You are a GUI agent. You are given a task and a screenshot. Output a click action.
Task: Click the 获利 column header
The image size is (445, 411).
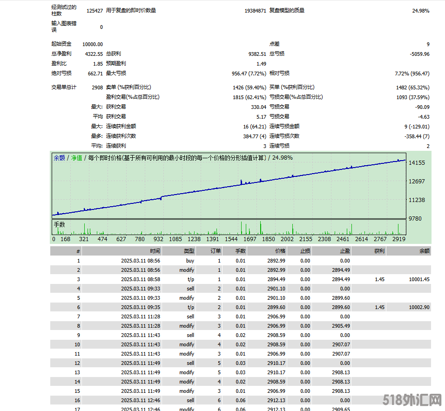coord(379,251)
